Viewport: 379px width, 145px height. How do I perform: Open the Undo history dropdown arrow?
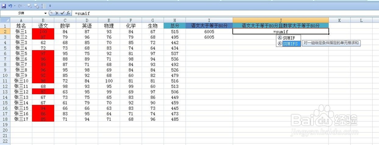[14, 6]
